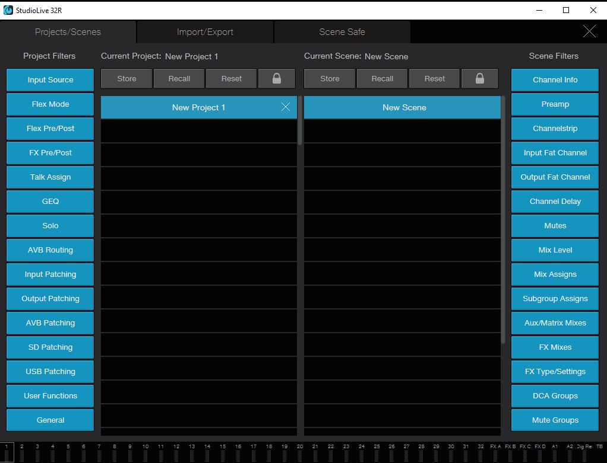Select New Scene in scene list
Viewport: 607px width, 463px height.
tap(404, 107)
